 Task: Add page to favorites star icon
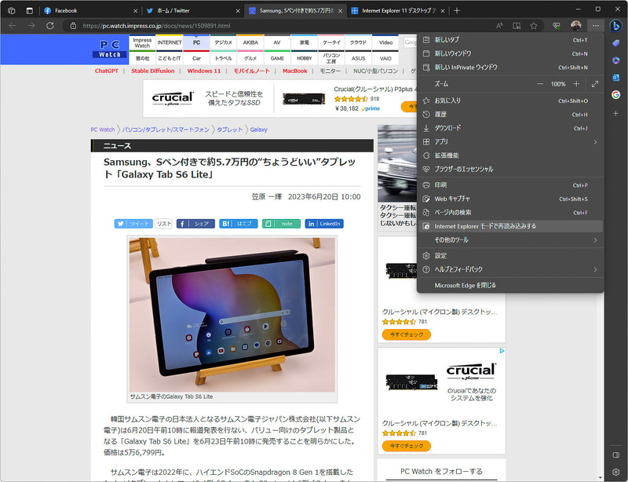534,26
